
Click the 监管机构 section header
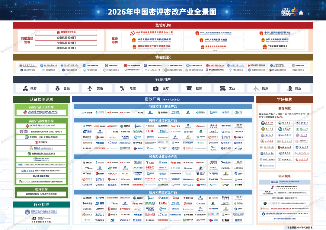(163, 25)
